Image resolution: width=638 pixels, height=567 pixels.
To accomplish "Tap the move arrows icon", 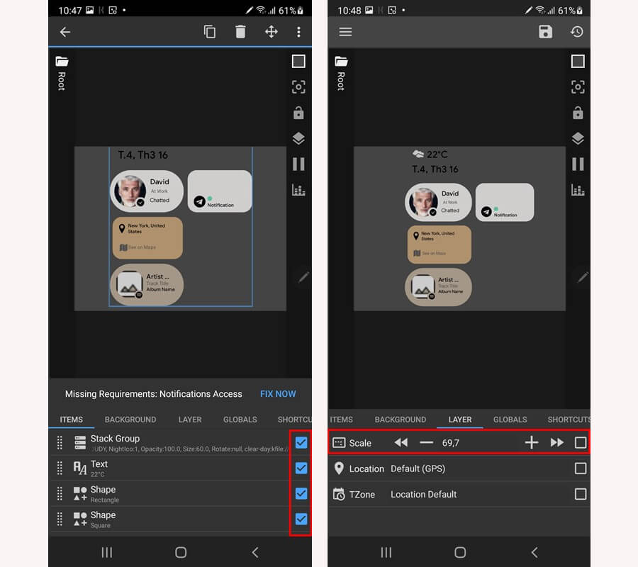I will [271, 32].
